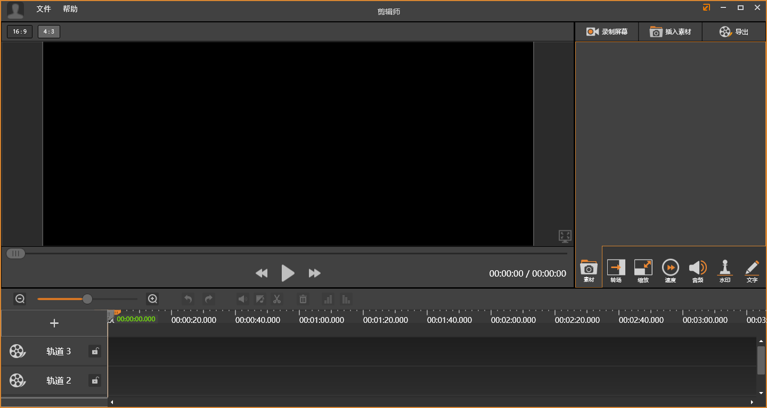Switch to 4:3 aspect ratio
Screen dimensions: 767x408
[x=49, y=32]
